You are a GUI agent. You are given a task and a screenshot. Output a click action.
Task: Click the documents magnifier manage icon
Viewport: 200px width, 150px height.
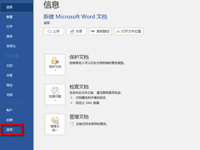(x=55, y=121)
